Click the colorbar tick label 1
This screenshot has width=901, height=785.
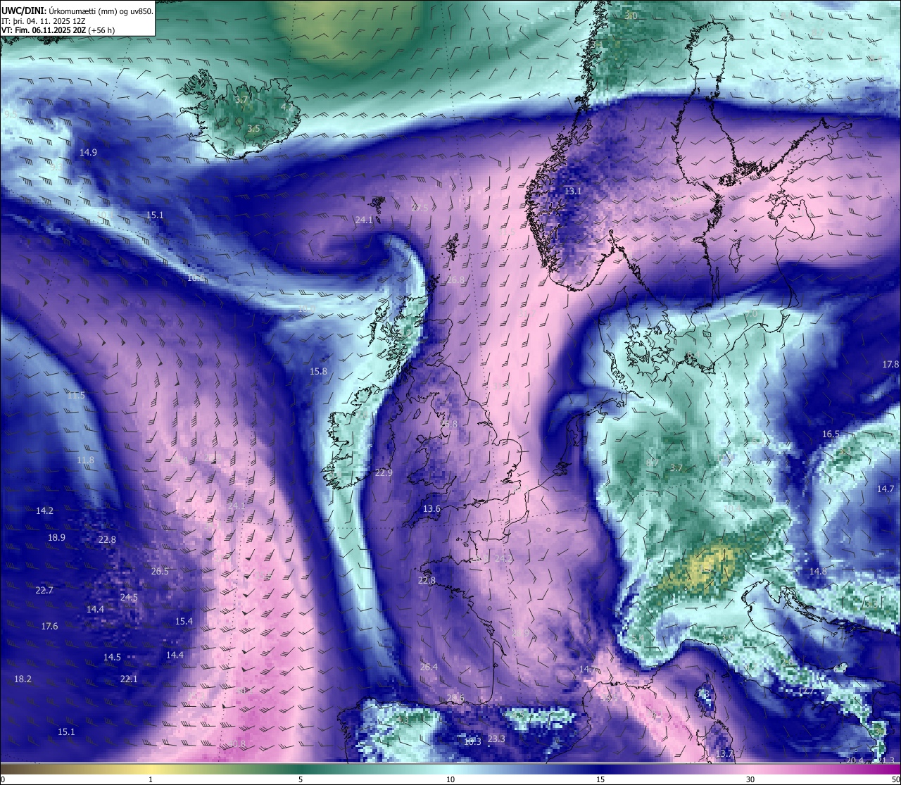point(151,779)
